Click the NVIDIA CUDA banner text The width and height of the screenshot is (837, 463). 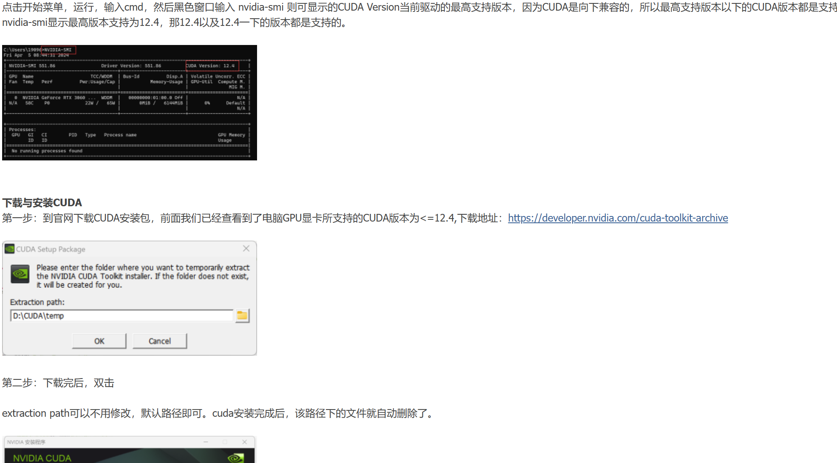coord(42,458)
